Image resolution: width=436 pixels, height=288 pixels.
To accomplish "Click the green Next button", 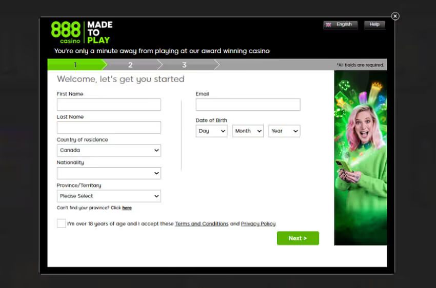I will pos(298,238).
